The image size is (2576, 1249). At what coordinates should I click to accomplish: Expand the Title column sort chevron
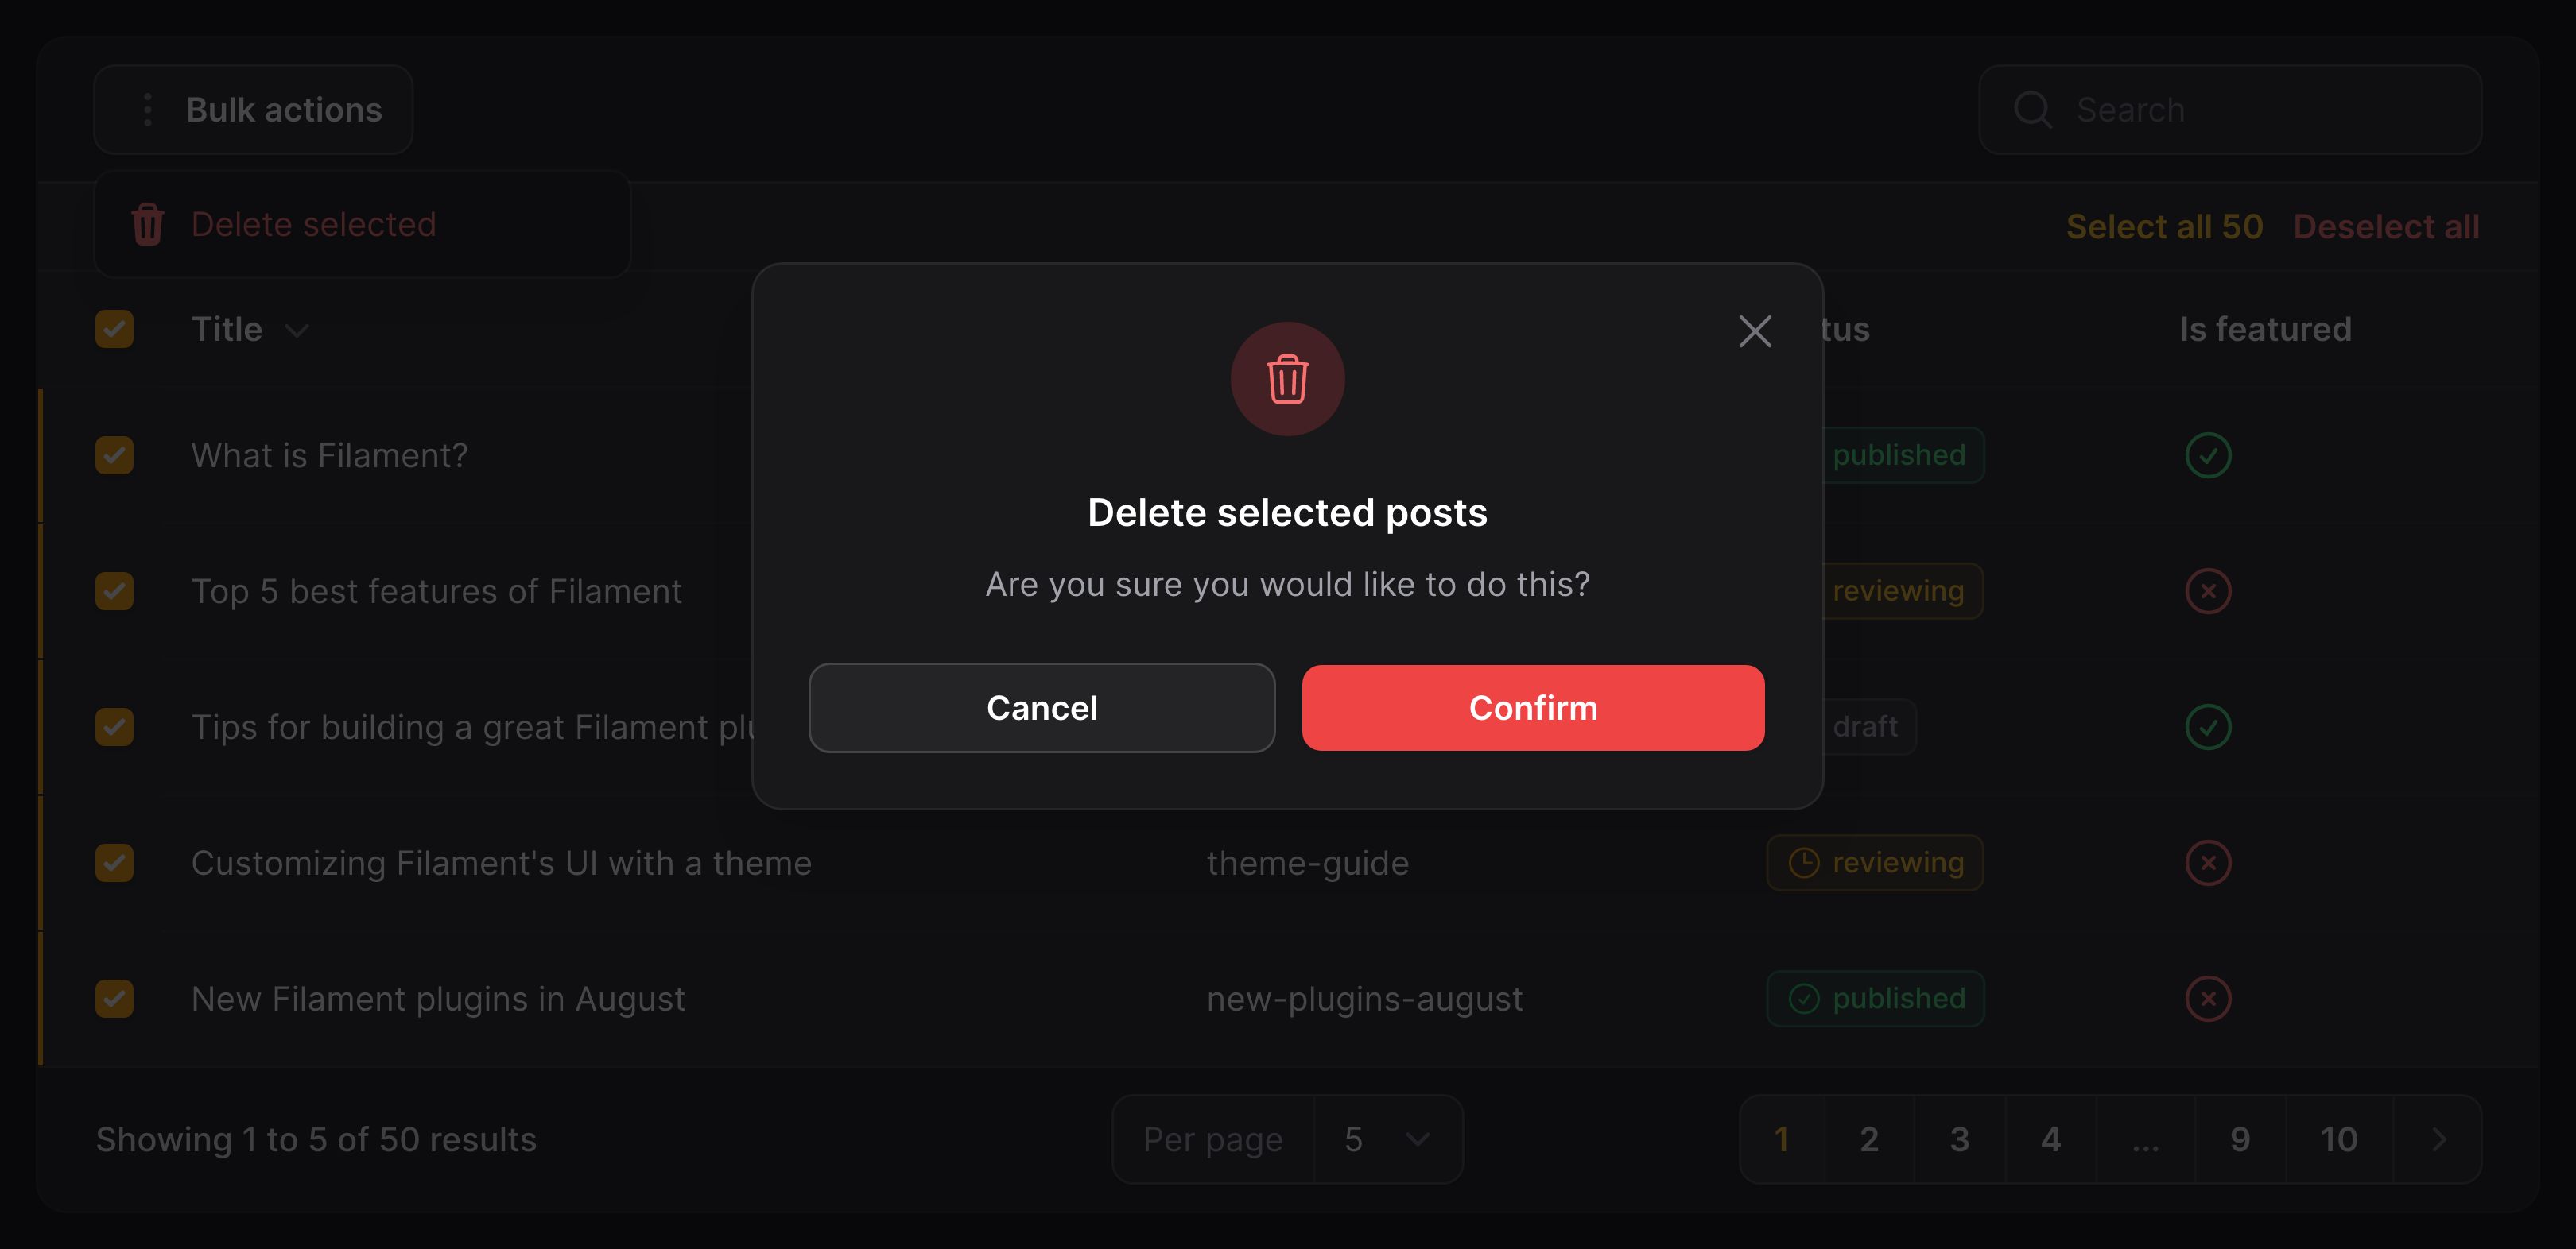[x=296, y=331]
